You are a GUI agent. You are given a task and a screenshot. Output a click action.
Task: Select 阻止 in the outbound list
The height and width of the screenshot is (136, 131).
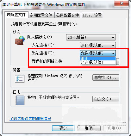(98, 59)
